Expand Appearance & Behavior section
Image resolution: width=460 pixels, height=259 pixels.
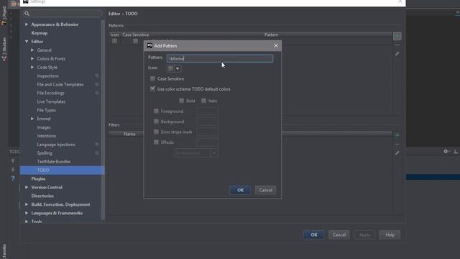click(x=27, y=24)
